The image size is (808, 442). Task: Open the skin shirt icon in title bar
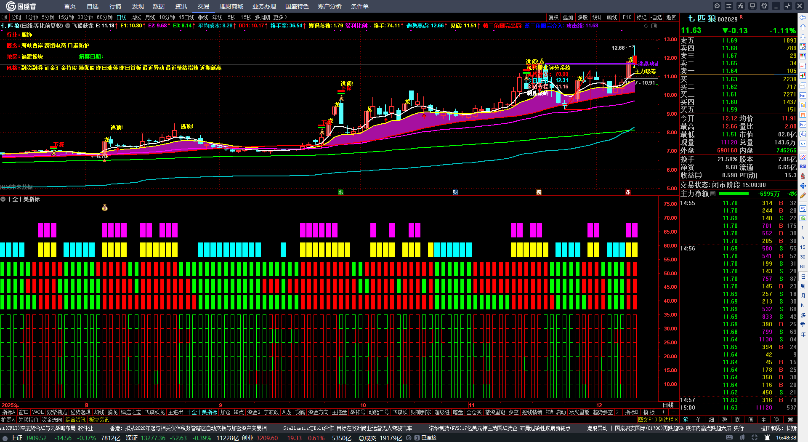pyautogui.click(x=764, y=6)
